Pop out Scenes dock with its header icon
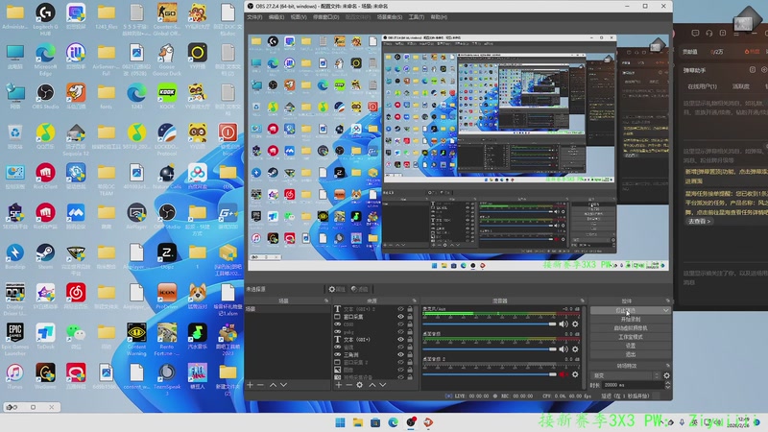Image resolution: width=768 pixels, height=432 pixels. [x=326, y=300]
